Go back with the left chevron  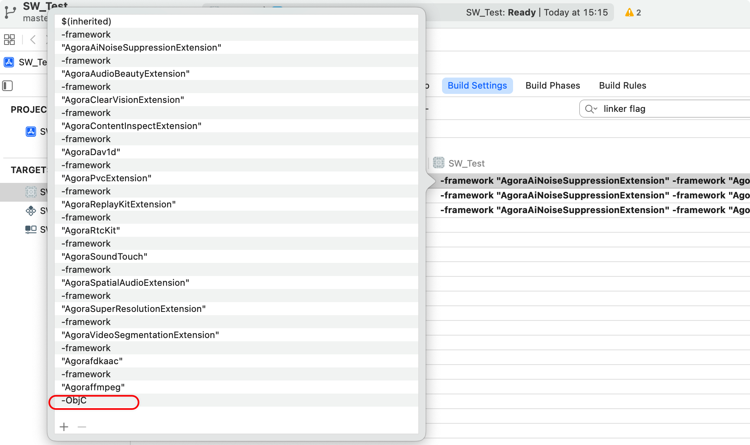pyautogui.click(x=33, y=40)
